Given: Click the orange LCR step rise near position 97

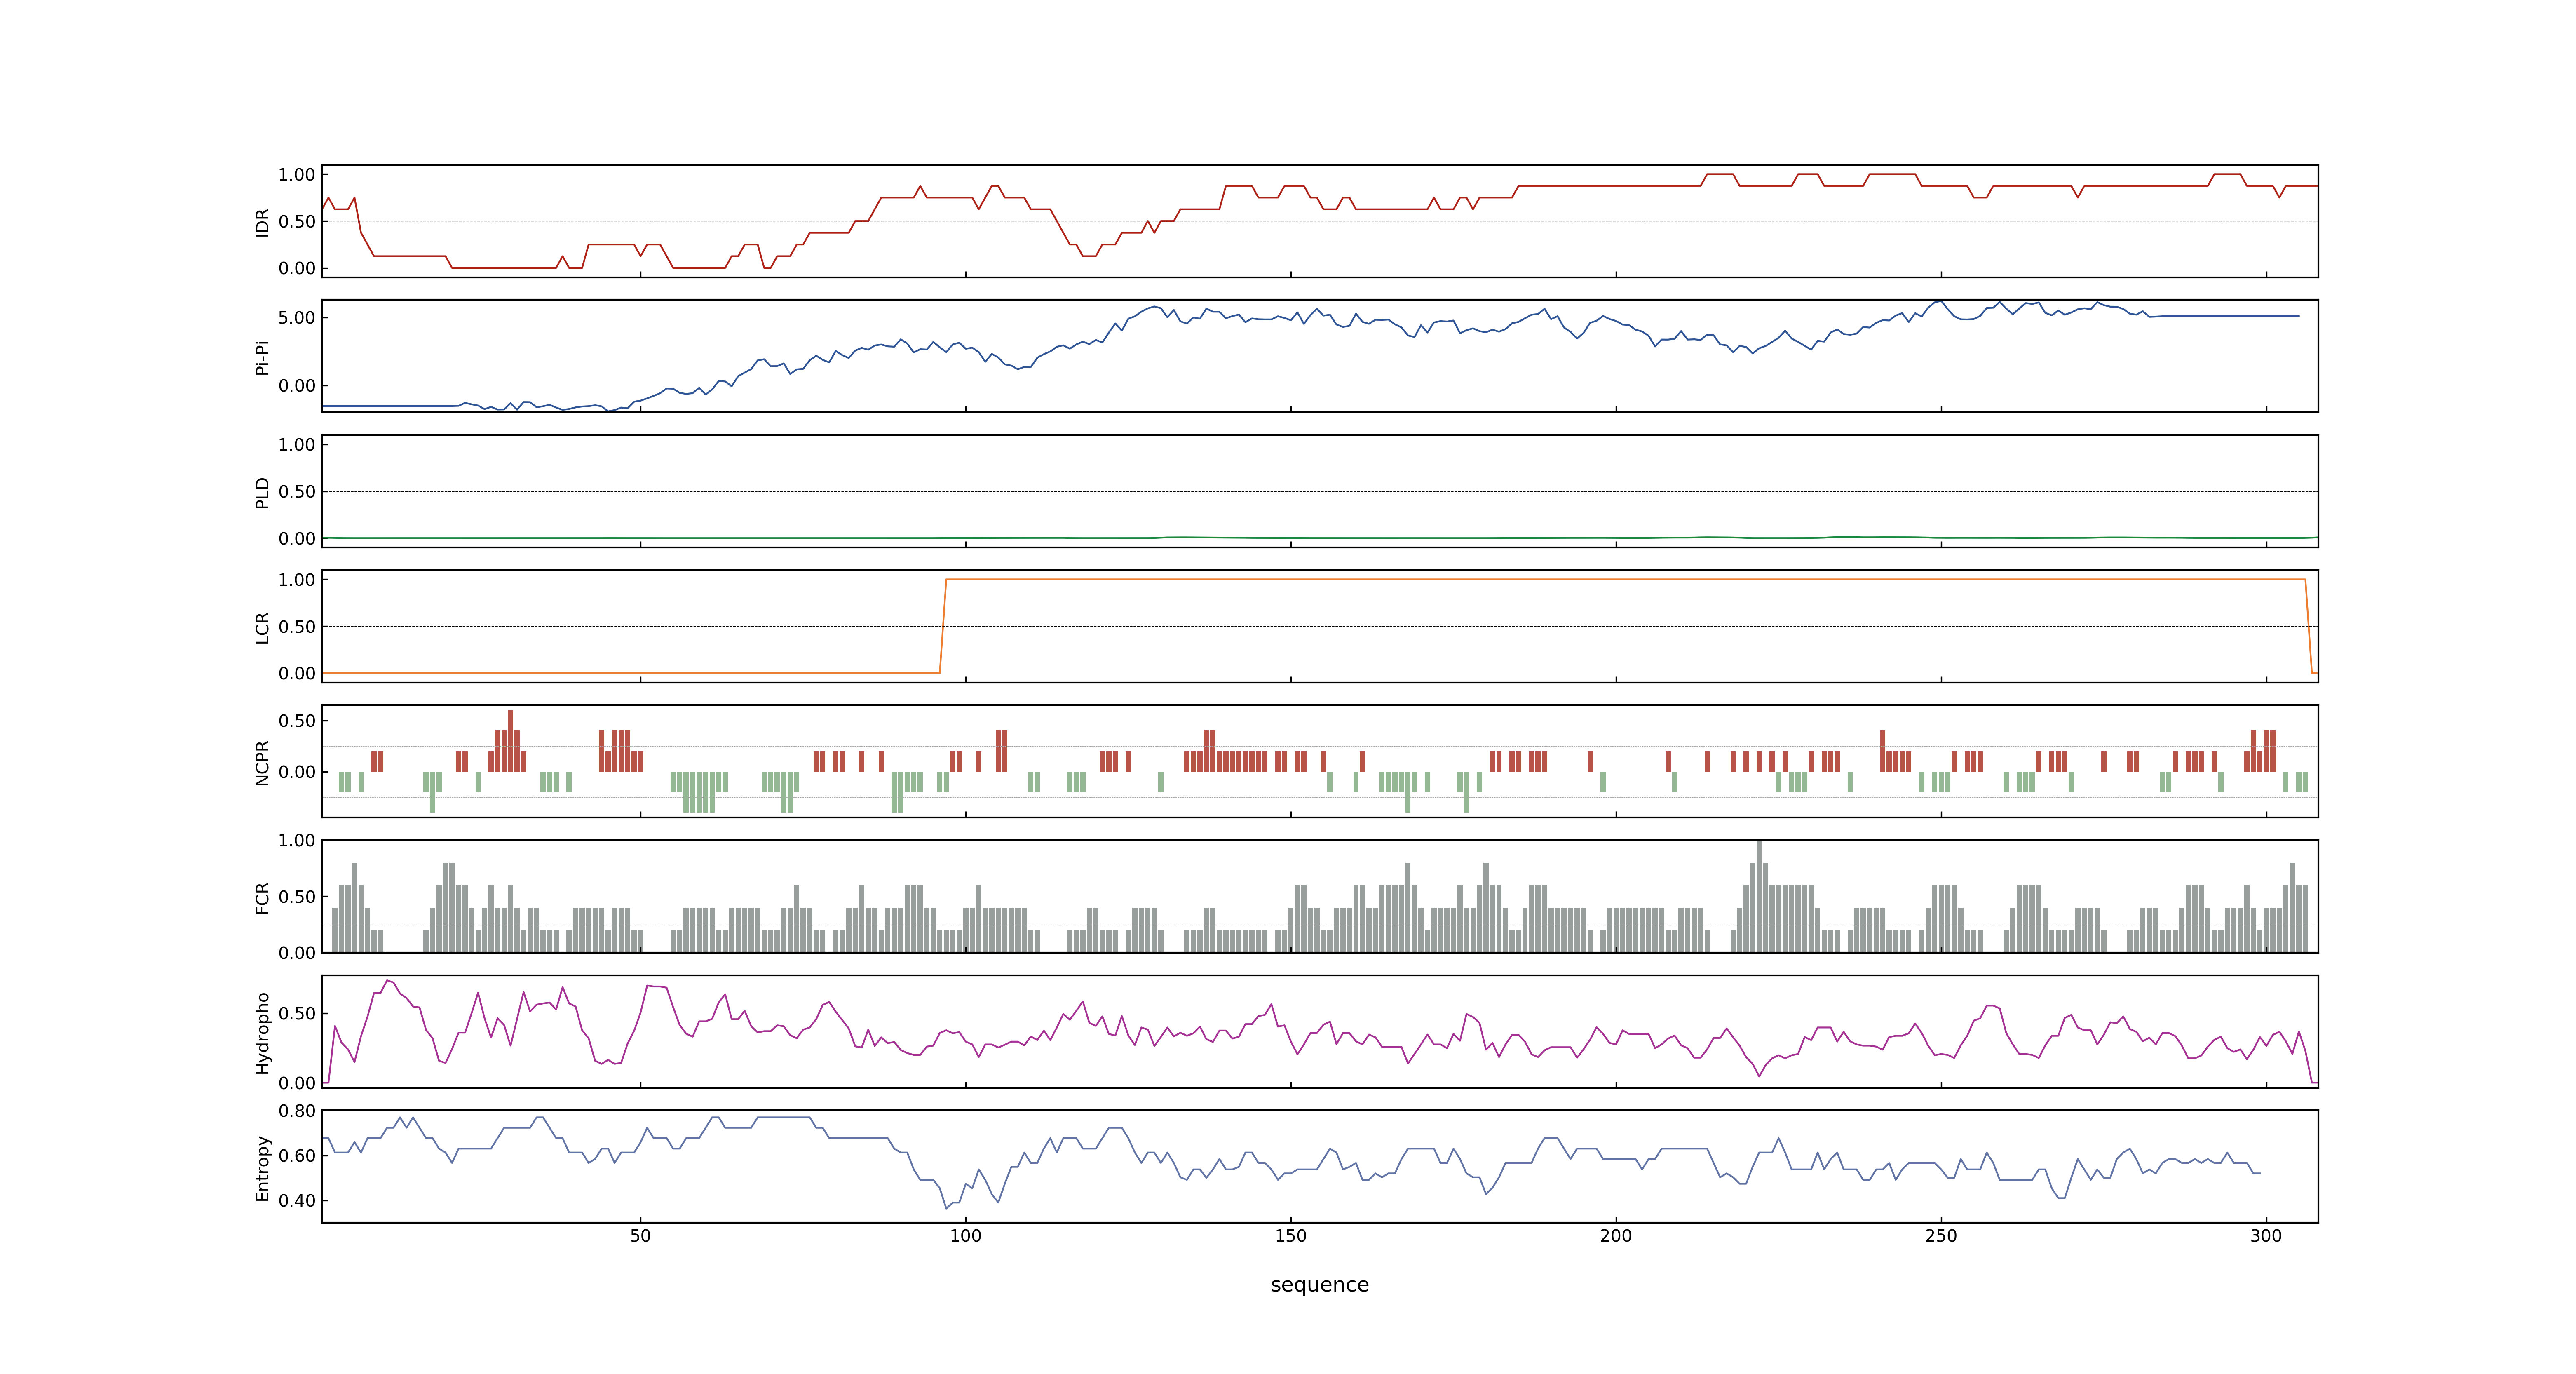Looking at the screenshot, I should click(943, 626).
